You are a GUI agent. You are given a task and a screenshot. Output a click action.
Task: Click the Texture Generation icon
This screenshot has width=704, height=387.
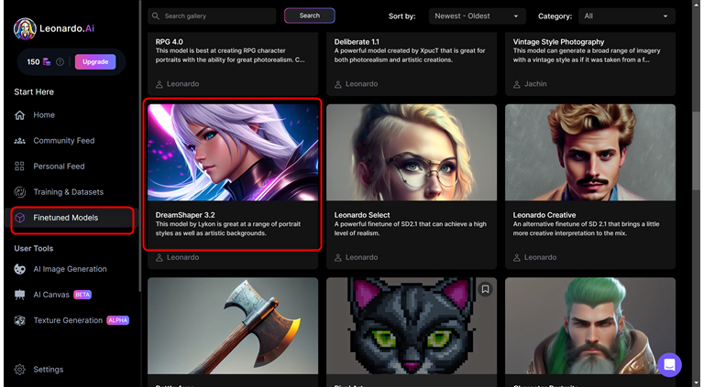click(20, 320)
